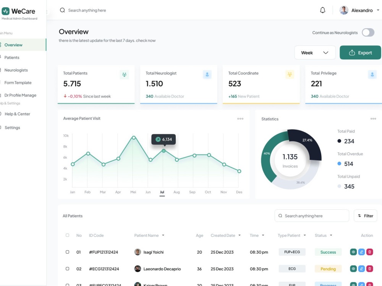Sort by Patient Name column arrow
The width and height of the screenshot is (382, 286).
tap(163, 235)
